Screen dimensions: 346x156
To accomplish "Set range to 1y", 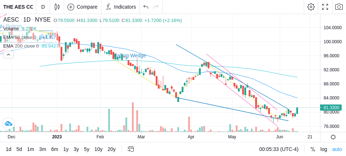I will tap(66, 150).
